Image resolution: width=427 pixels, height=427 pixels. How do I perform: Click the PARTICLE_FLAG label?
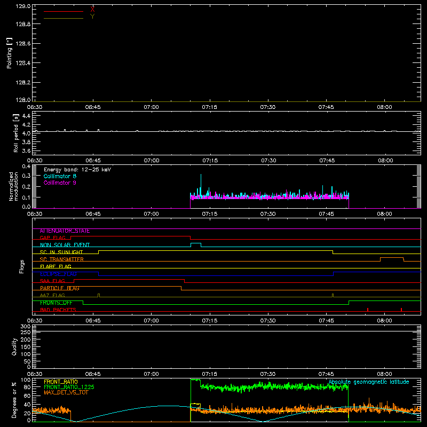coord(60,288)
